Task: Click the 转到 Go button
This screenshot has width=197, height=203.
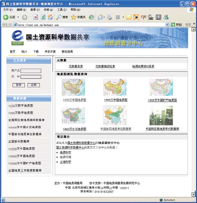Action: coord(176,25)
